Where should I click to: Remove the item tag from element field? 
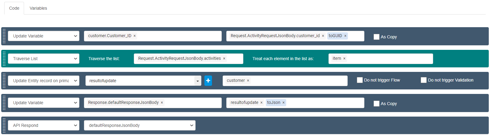344,59
